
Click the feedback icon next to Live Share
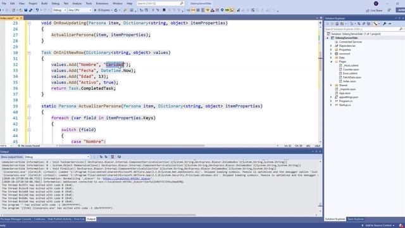coord(389,10)
